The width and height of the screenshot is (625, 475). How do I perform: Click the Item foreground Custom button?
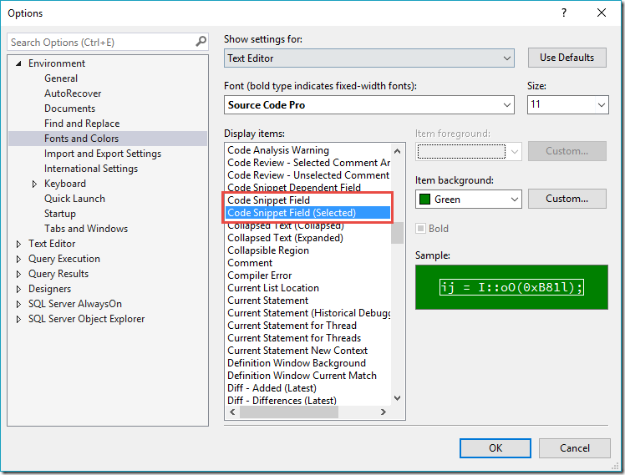pyautogui.click(x=567, y=151)
